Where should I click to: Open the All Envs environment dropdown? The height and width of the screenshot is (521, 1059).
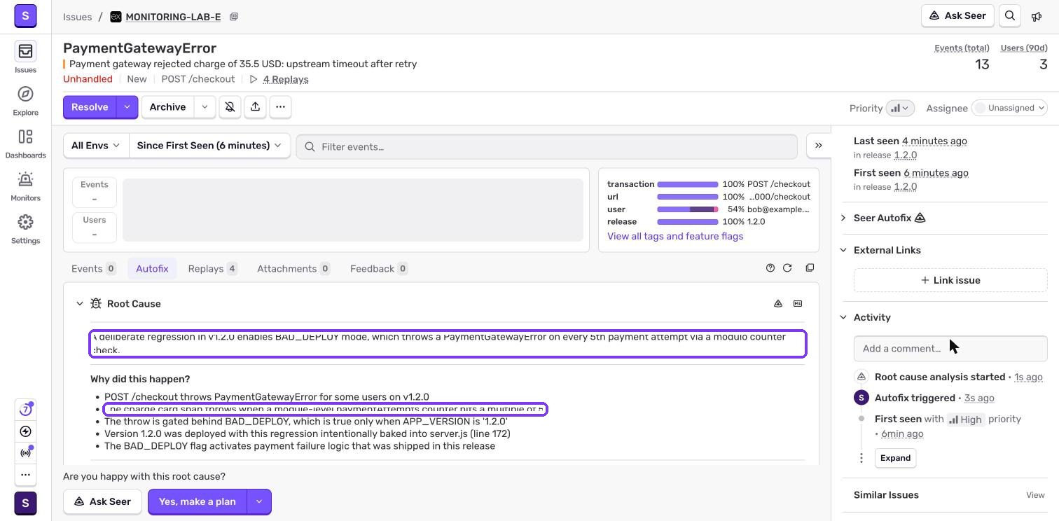96,146
